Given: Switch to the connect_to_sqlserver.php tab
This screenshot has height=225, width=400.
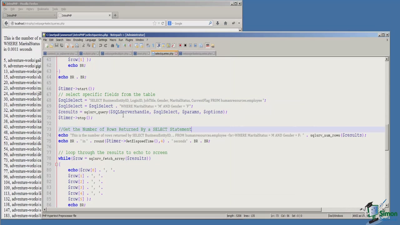Looking at the screenshot, I should [61, 54].
